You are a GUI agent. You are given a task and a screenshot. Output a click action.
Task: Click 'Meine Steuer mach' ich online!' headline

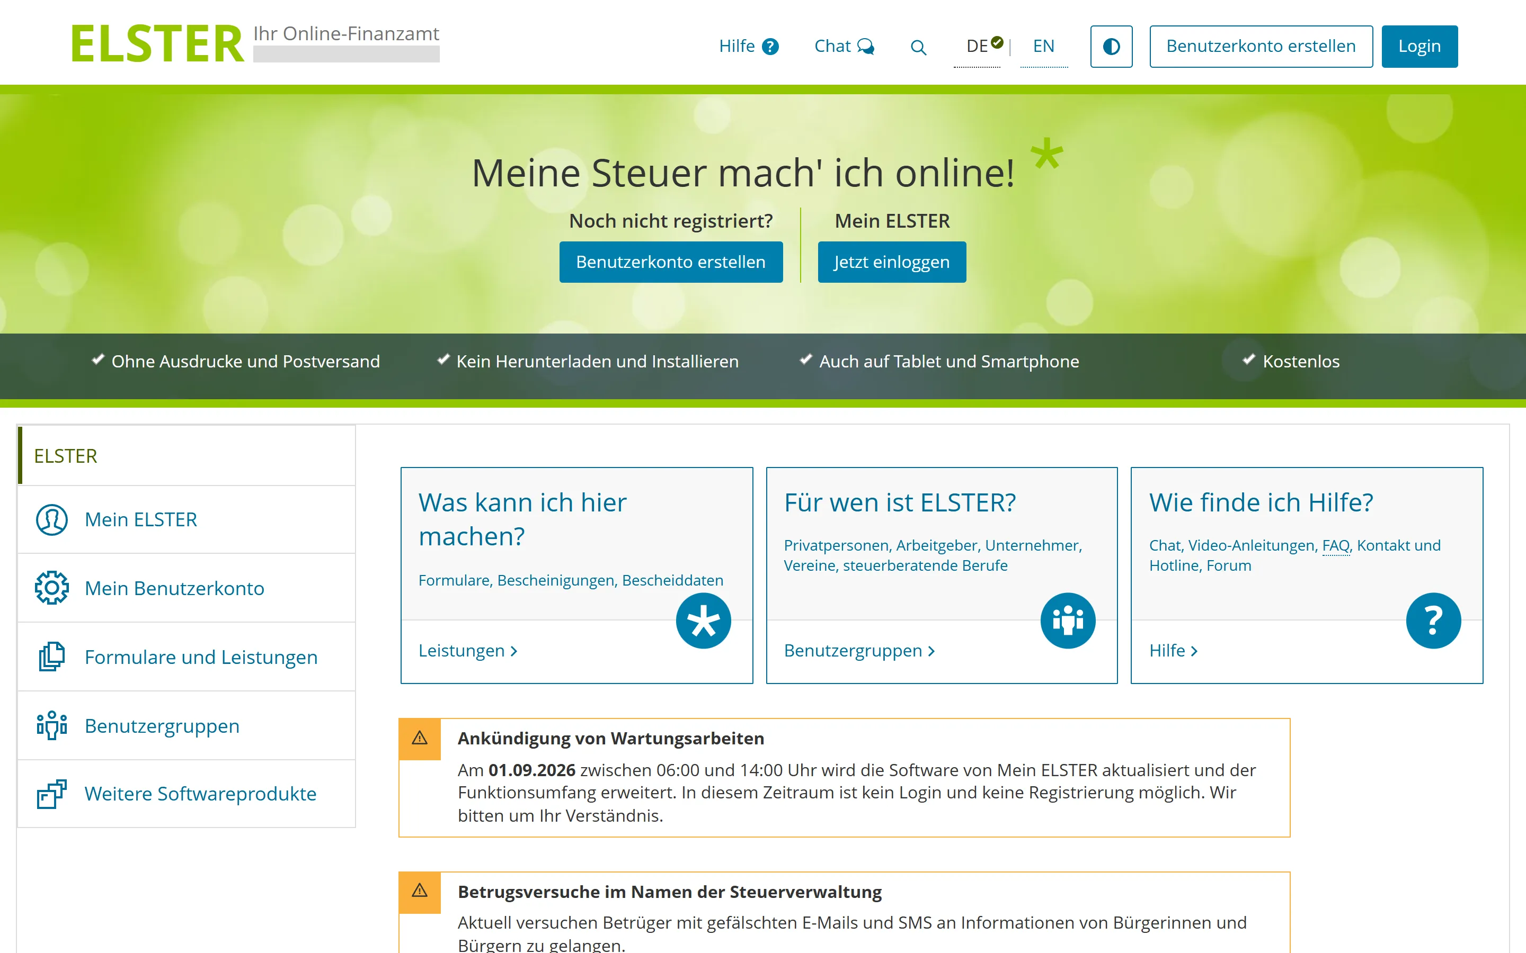(743, 173)
